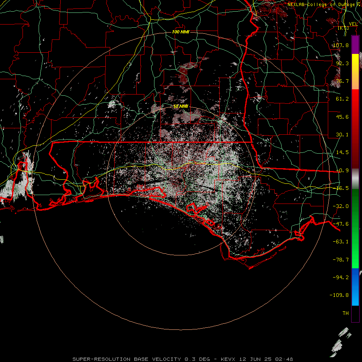Click the 100 NMI range ring label
This screenshot has width=362, height=362.
[x=181, y=32]
